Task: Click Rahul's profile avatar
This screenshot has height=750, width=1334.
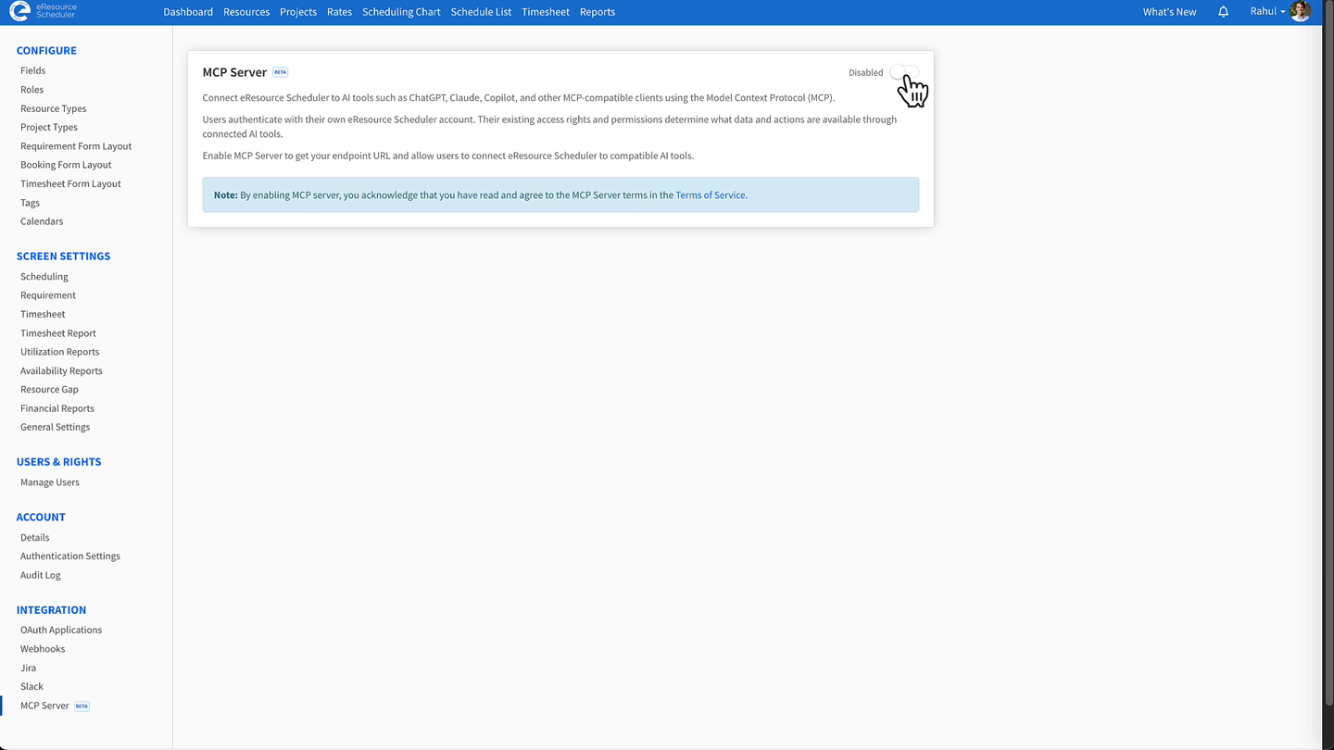Action: tap(1300, 11)
